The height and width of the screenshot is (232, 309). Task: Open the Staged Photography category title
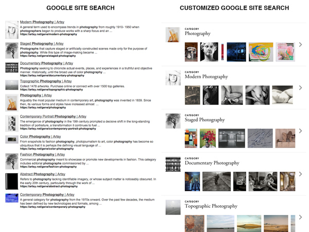[x=204, y=120]
